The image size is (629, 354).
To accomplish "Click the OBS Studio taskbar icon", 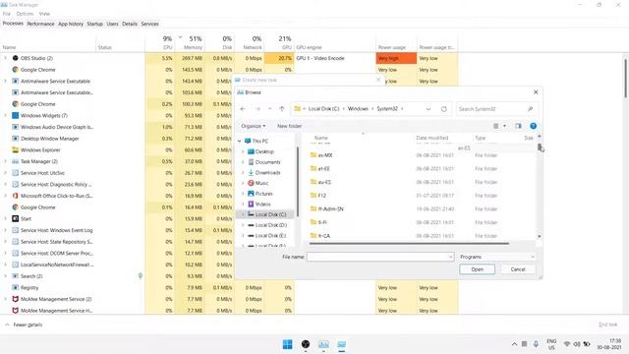I will (x=306, y=344).
